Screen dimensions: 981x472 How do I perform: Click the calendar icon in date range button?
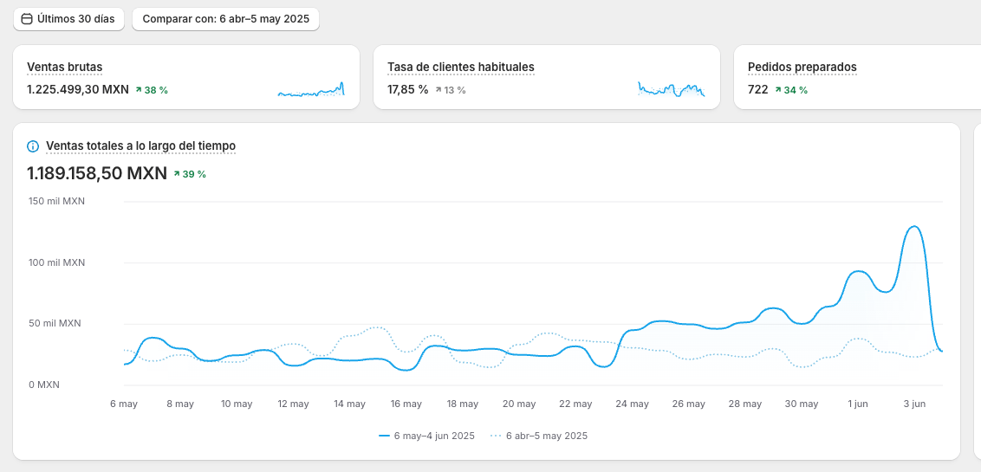click(26, 19)
